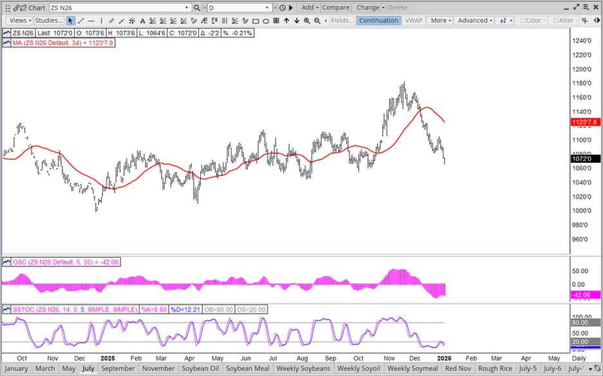The height and width of the screenshot is (376, 603).
Task: Select the ellipse drawing tool
Action: (266, 21)
